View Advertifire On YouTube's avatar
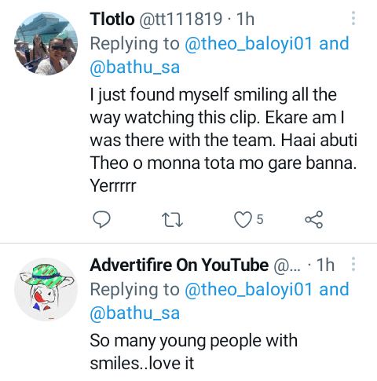This screenshot has height=381, width=377. pos(46,289)
